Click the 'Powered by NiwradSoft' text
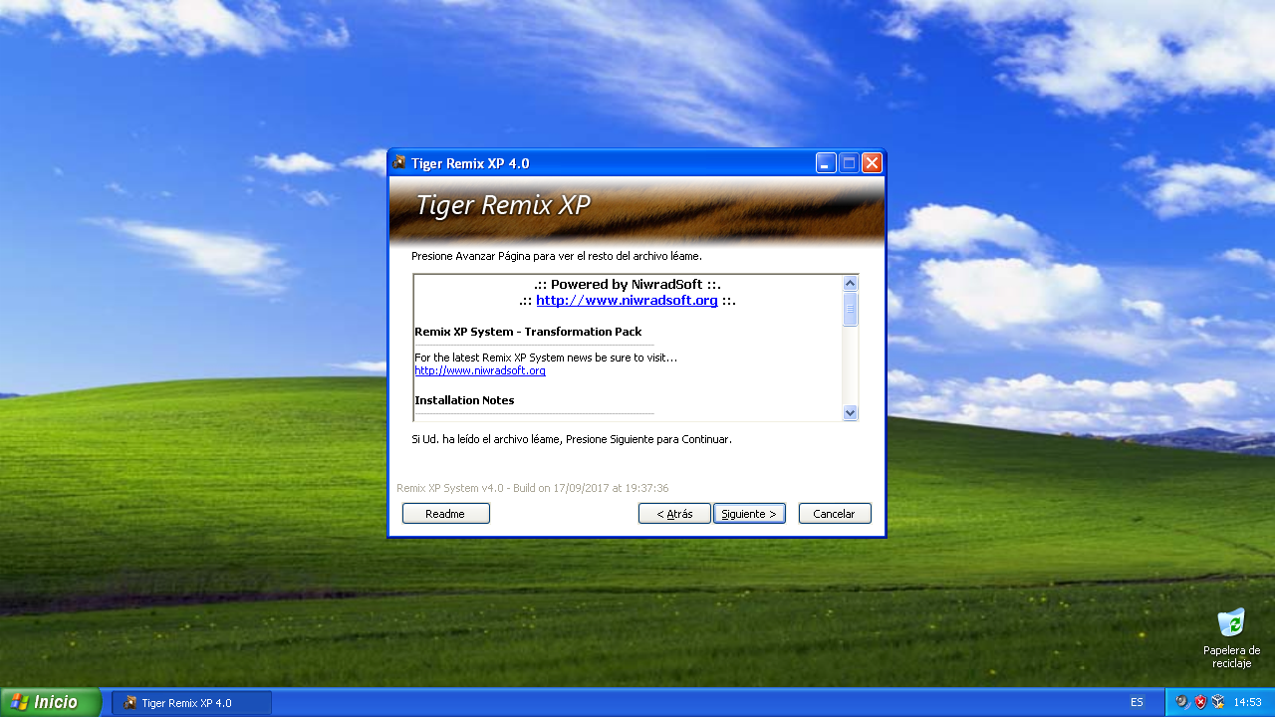Screen dimensions: 1275x717 [x=627, y=284]
